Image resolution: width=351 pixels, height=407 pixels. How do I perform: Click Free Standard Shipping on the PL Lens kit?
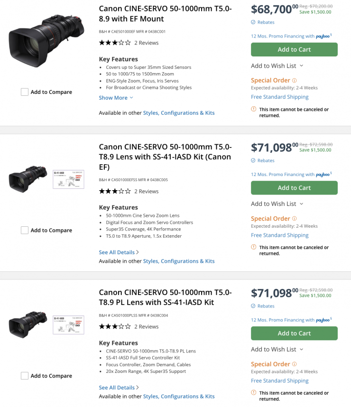[x=279, y=380]
